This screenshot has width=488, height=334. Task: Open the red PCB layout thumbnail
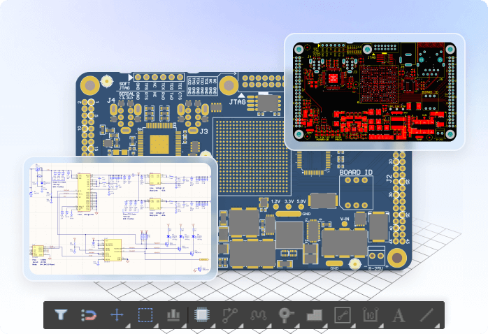(x=374, y=91)
